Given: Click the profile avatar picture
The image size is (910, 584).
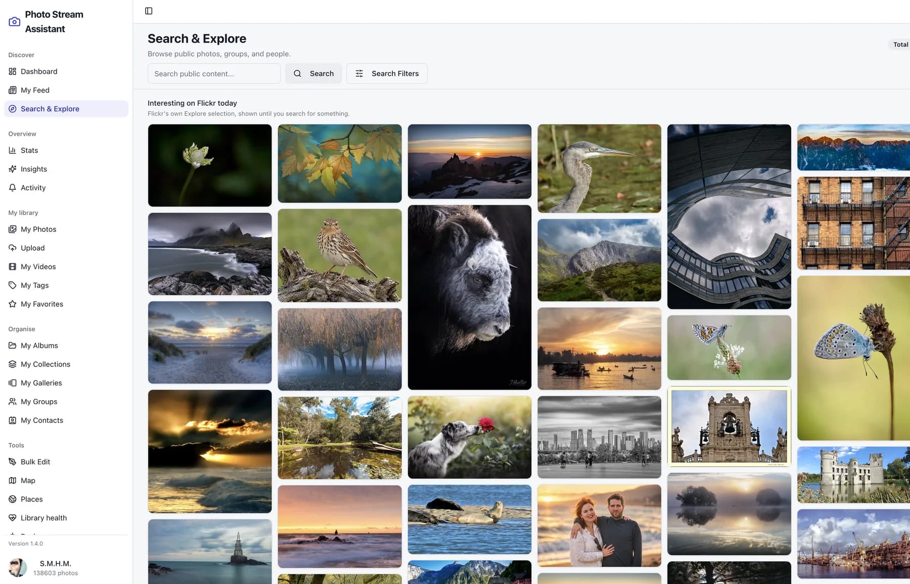Looking at the screenshot, I should point(18,568).
